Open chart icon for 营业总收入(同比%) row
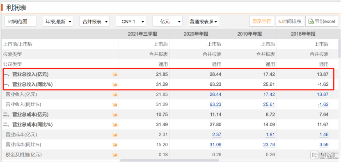The image size is (341, 162). [x=115, y=84]
